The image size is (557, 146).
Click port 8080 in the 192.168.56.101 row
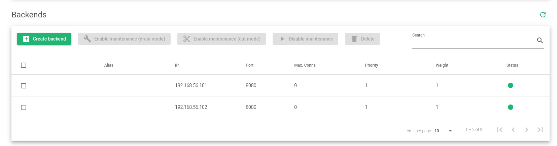pos(251,85)
